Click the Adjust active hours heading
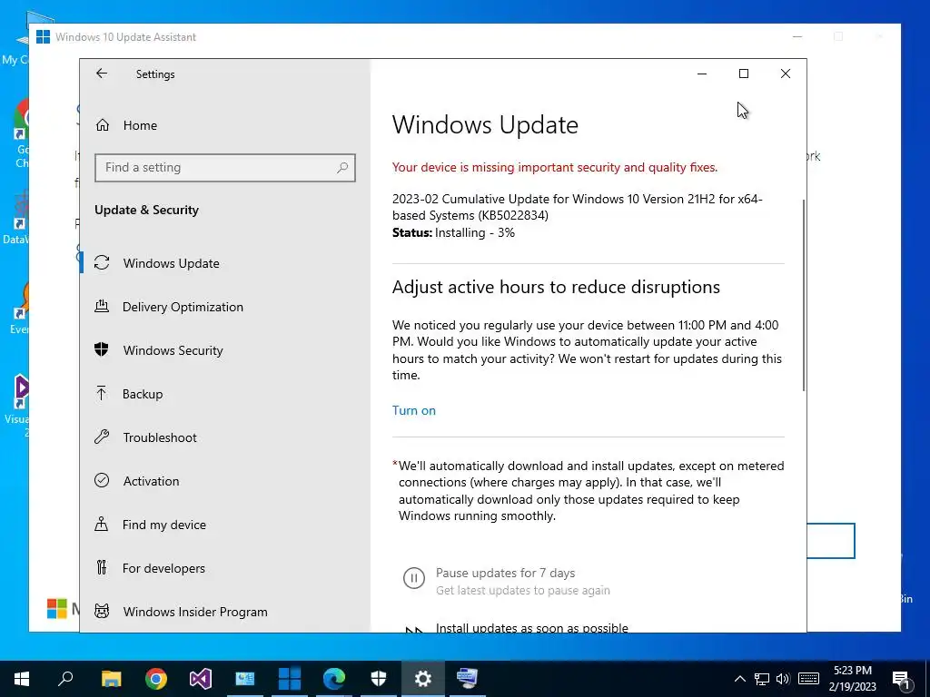Viewport: 930px width, 697px height. (556, 287)
